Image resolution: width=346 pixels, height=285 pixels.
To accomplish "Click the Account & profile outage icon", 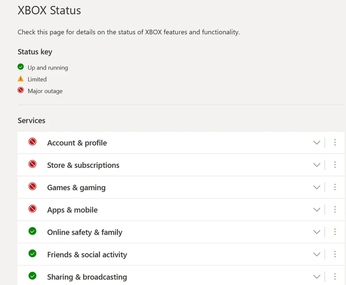I will point(33,142).
